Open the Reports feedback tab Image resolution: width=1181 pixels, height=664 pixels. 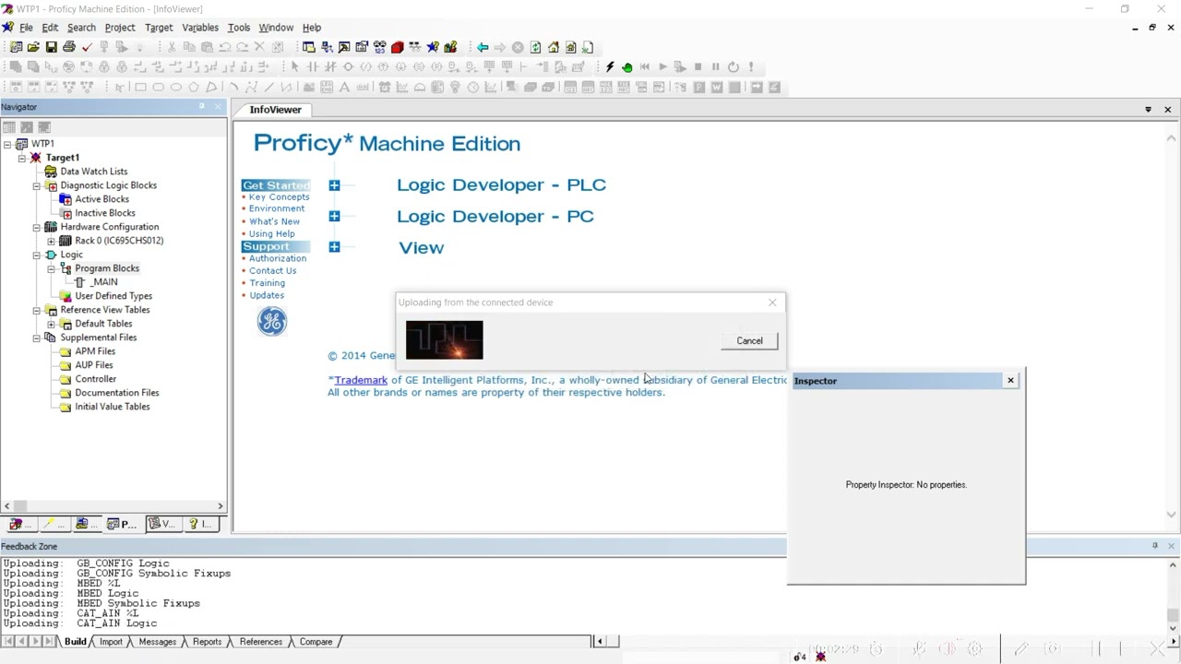point(207,642)
